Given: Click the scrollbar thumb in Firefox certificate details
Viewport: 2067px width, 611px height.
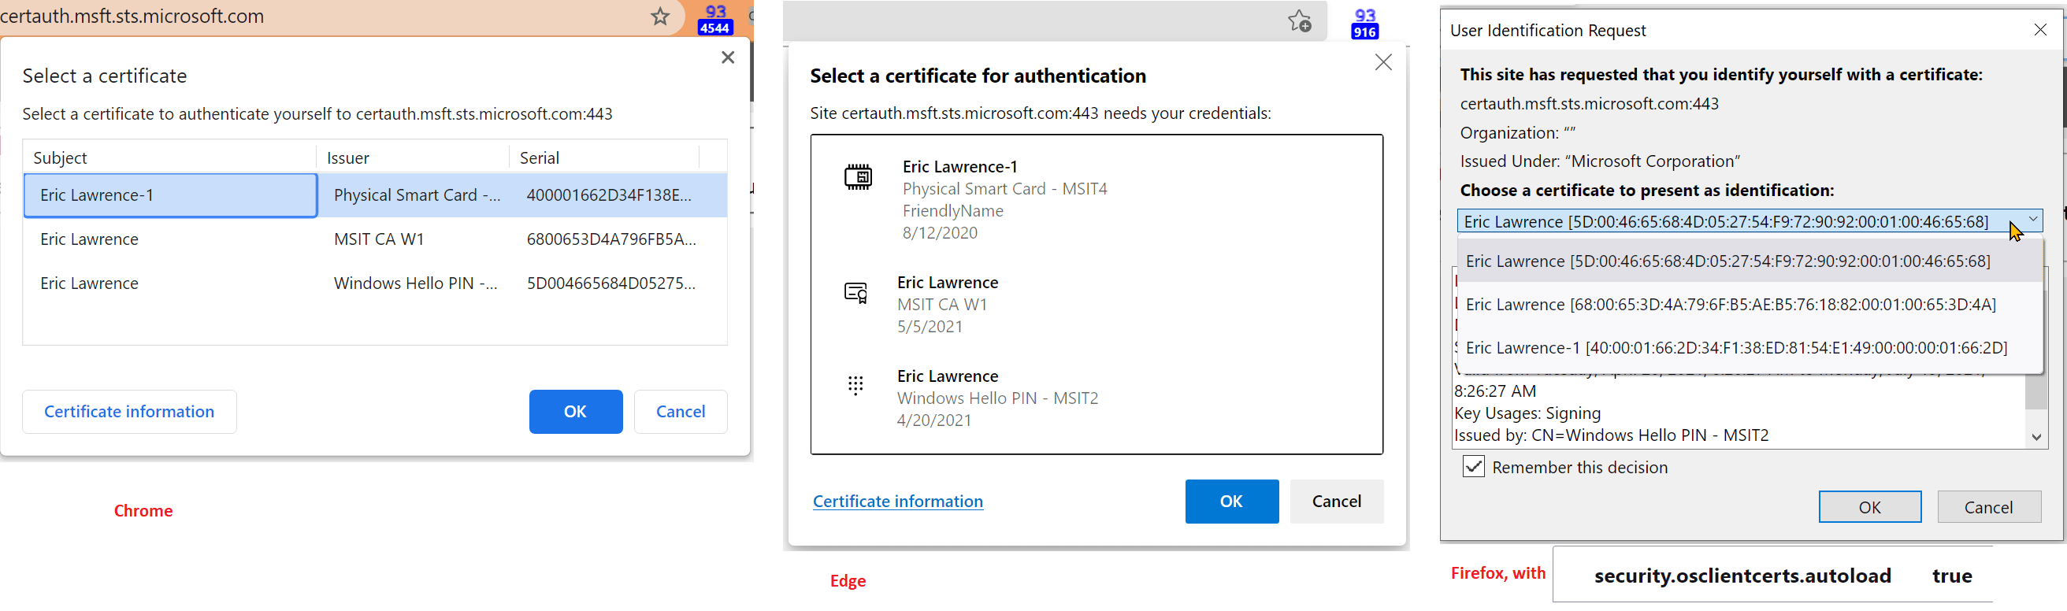Looking at the screenshot, I should (x=2036, y=391).
